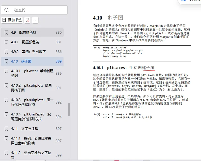Click page number 391 in bookmark list
Viewport: 201px width, 161px height.
point(59,88)
